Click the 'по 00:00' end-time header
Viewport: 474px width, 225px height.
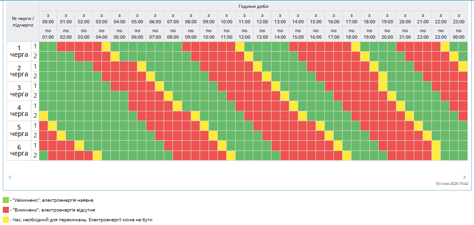(x=459, y=34)
